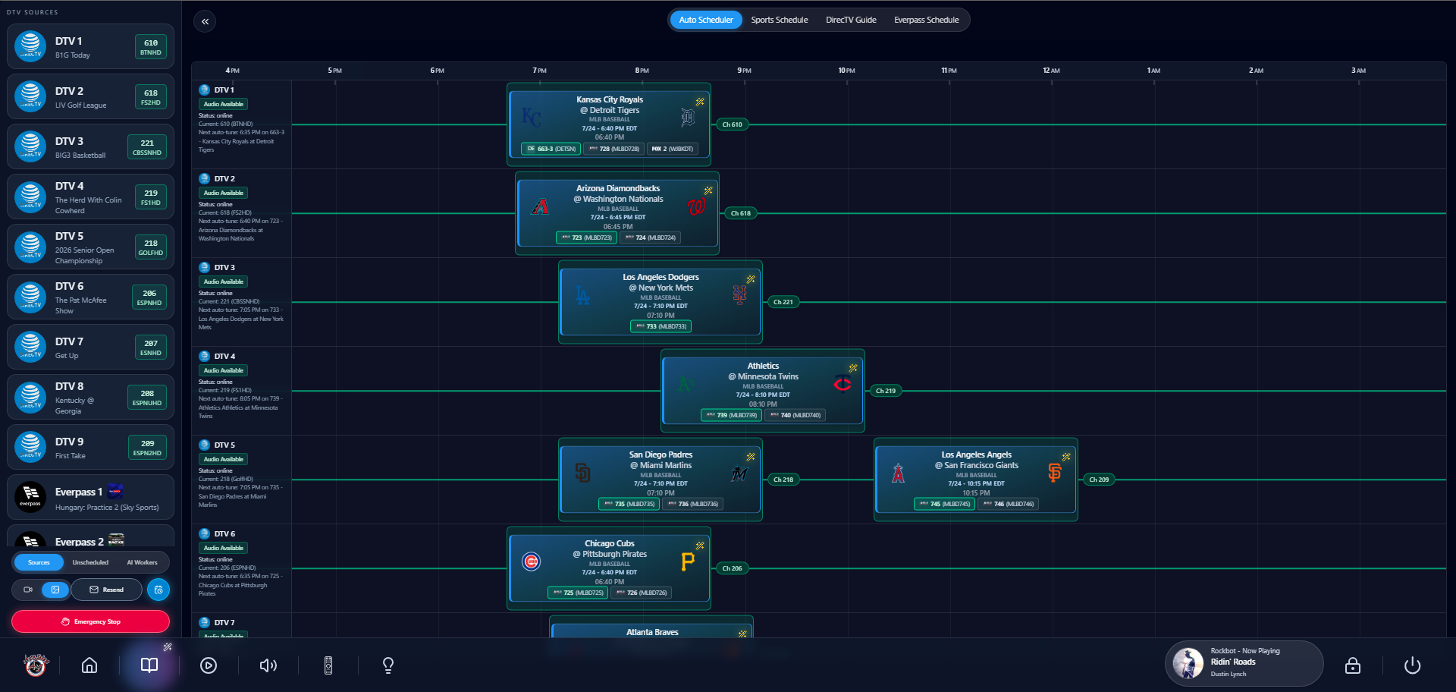Image resolution: width=1456 pixels, height=692 pixels.
Task: Click Audio Available badge for DTV 4 row
Action: tap(223, 370)
